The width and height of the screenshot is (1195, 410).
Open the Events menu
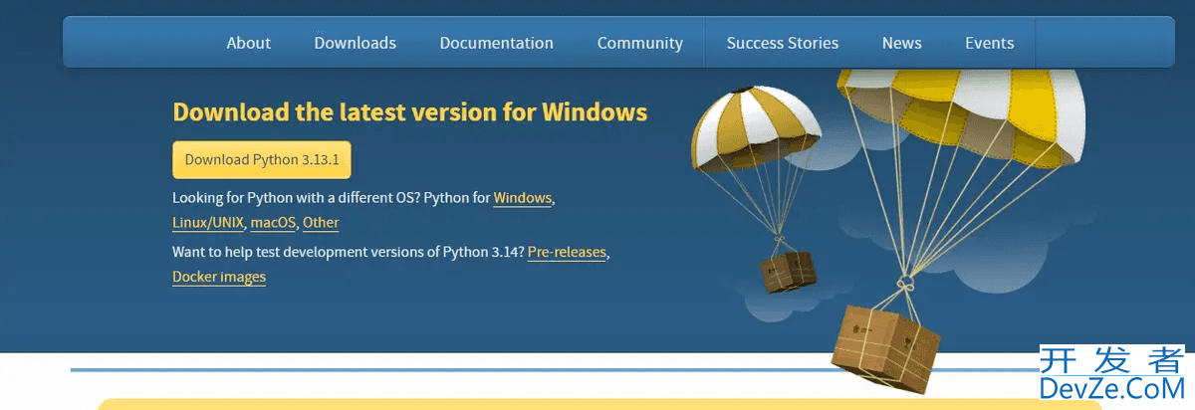[989, 43]
